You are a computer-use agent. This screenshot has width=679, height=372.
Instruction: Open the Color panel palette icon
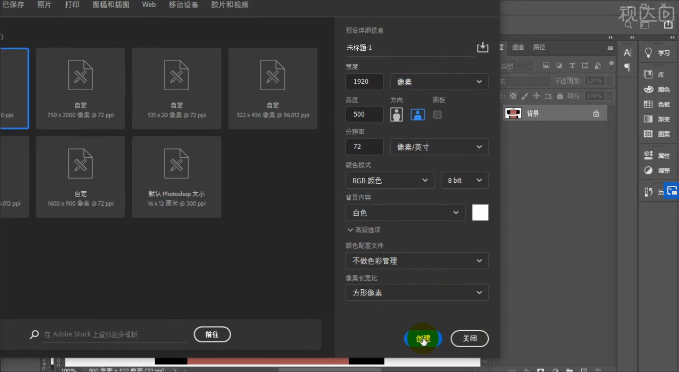tap(648, 89)
